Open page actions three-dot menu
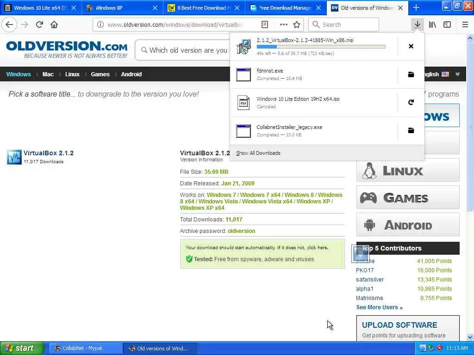 click(284, 24)
